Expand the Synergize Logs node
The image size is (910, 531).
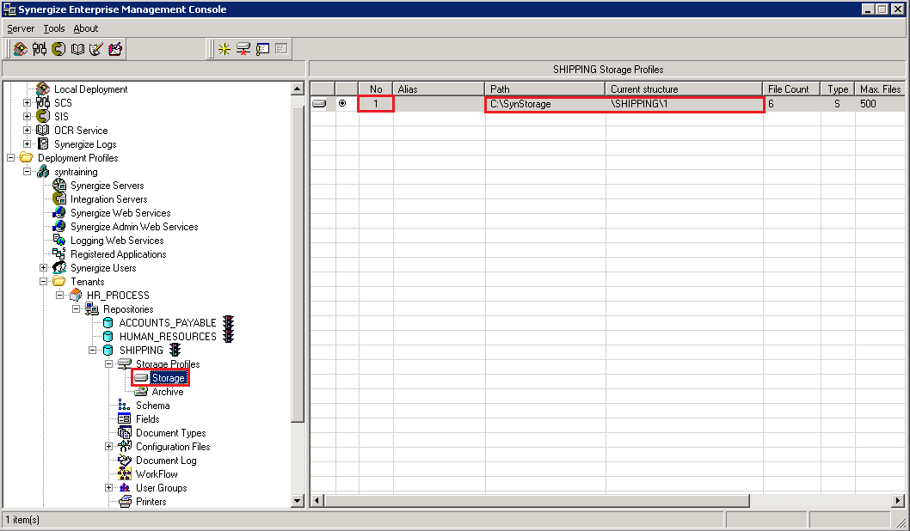coord(27,144)
